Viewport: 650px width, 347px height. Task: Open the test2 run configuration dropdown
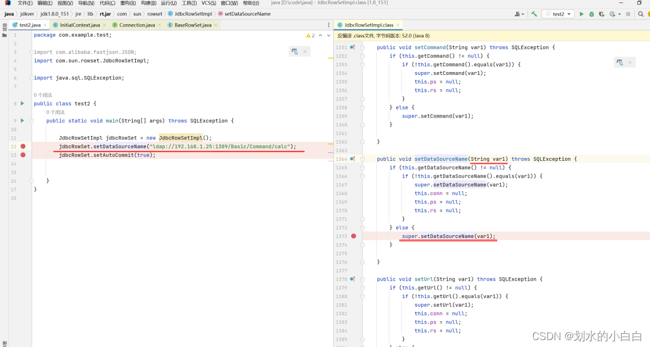[x=558, y=14]
